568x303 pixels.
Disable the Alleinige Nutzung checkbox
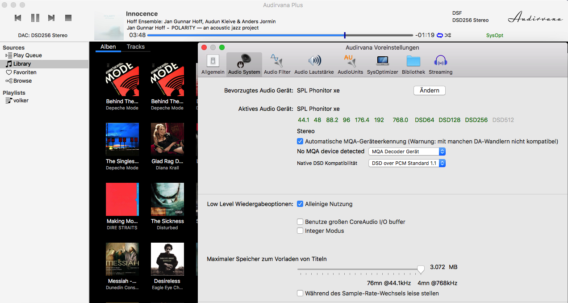coord(300,204)
